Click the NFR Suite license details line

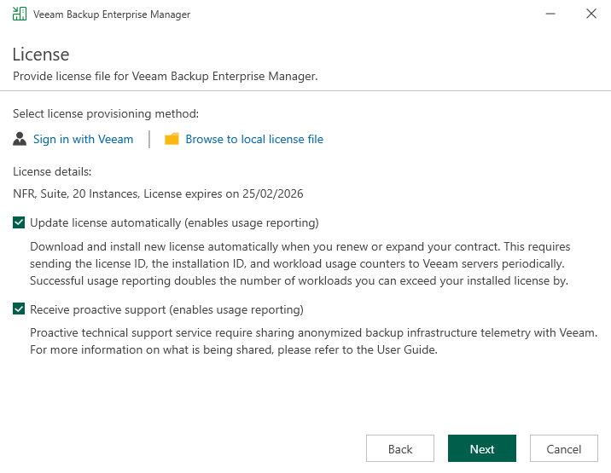pos(158,193)
